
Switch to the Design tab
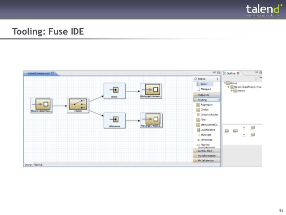(28, 165)
